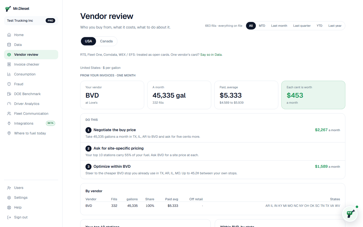Screen dimensions: 363x227
Task: Open DOE Benchmark in sidebar
Action: [x=31, y=94]
